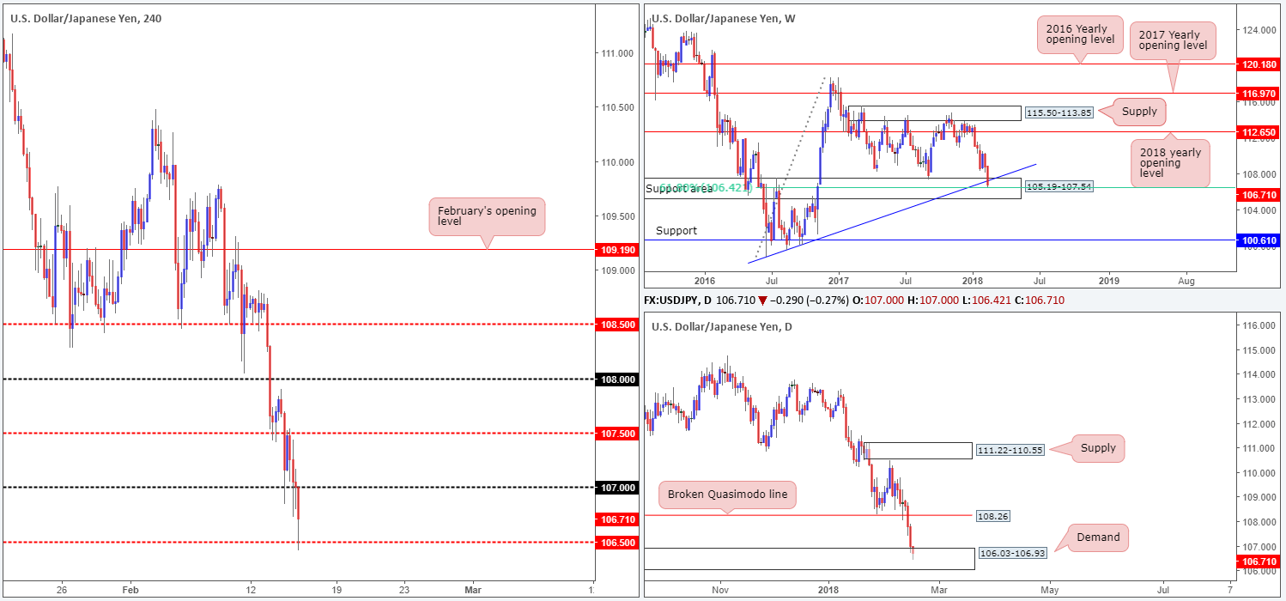Viewport: 1286px width, 601px height.
Task: Click the red 116.970 price tag
Action: (x=1258, y=92)
